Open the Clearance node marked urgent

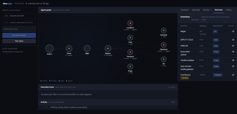163,45
